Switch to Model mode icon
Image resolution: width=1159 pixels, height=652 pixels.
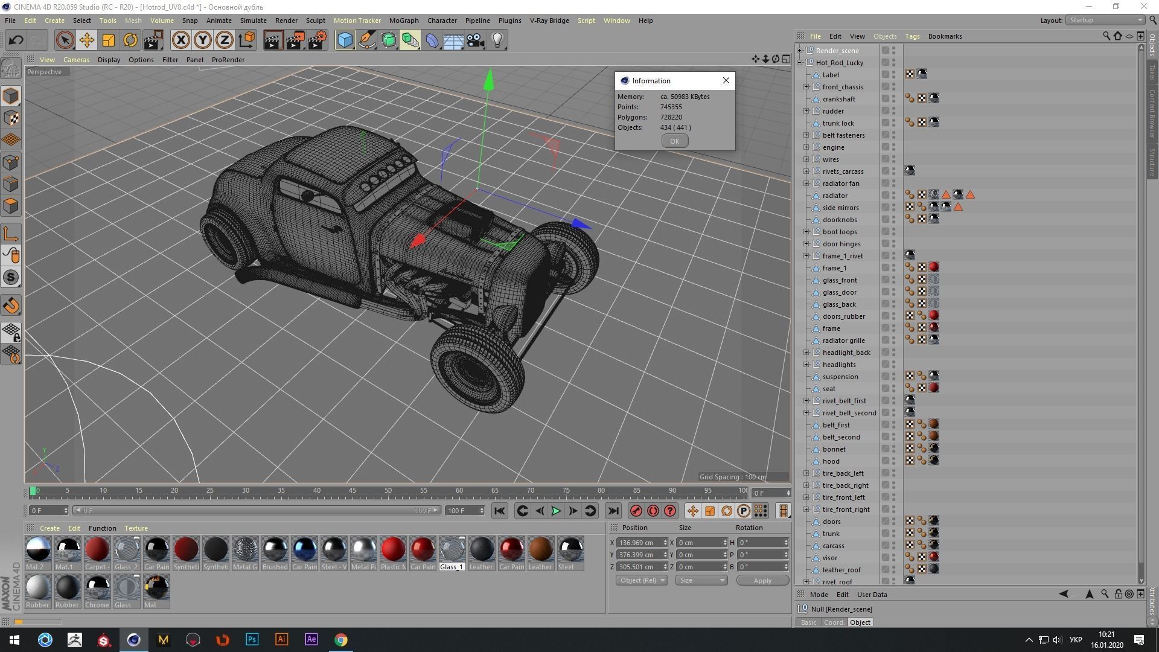coord(11,96)
